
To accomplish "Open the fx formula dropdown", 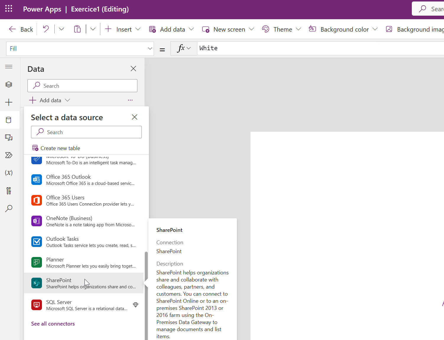I will [184, 48].
